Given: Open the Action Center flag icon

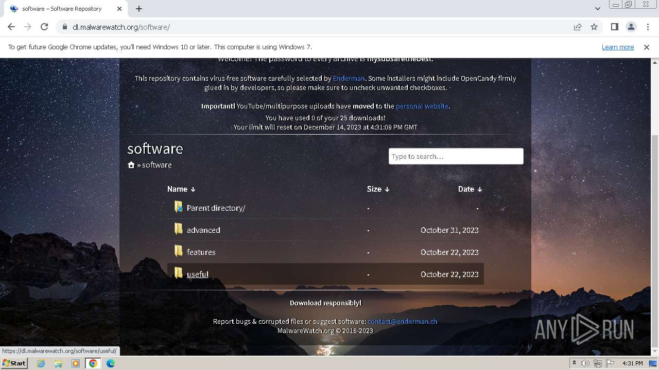Looking at the screenshot, I should click(x=609, y=363).
